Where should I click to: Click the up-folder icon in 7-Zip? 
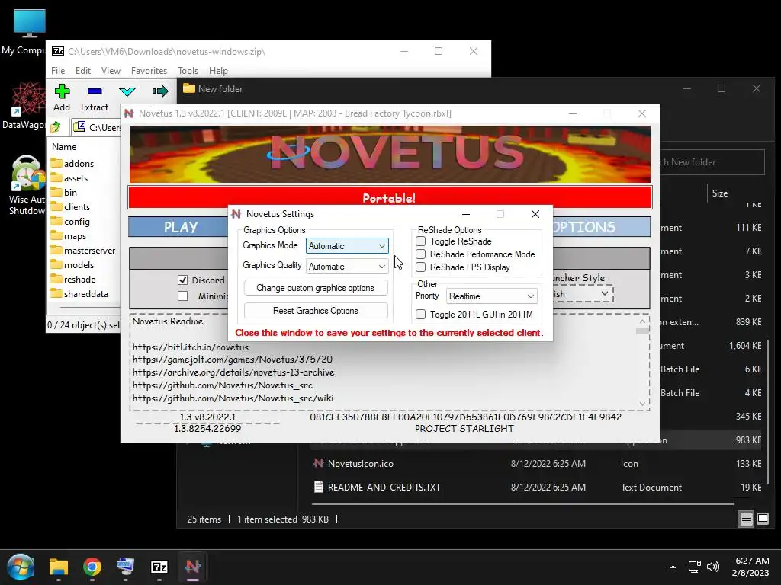56,127
